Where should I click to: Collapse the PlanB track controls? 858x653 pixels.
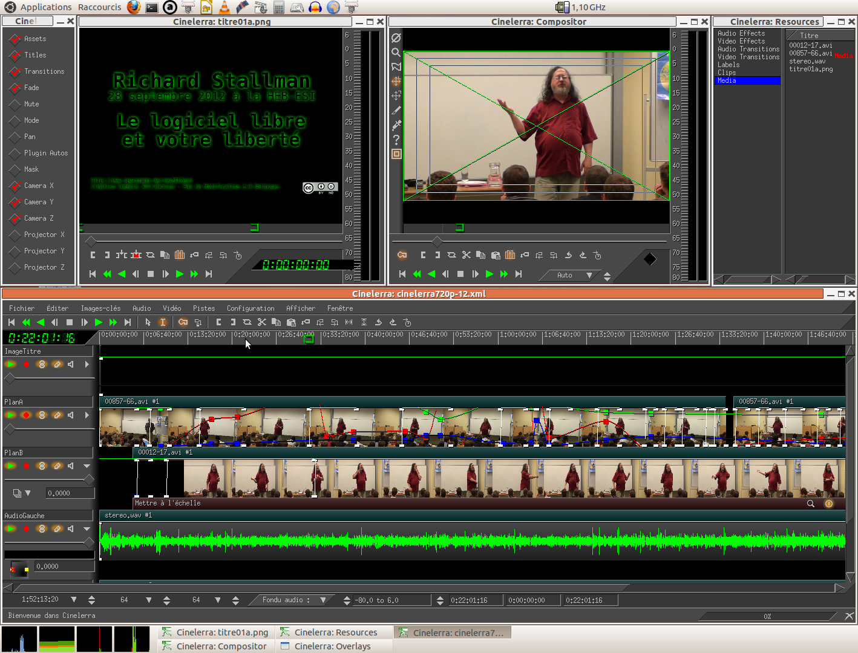click(87, 466)
